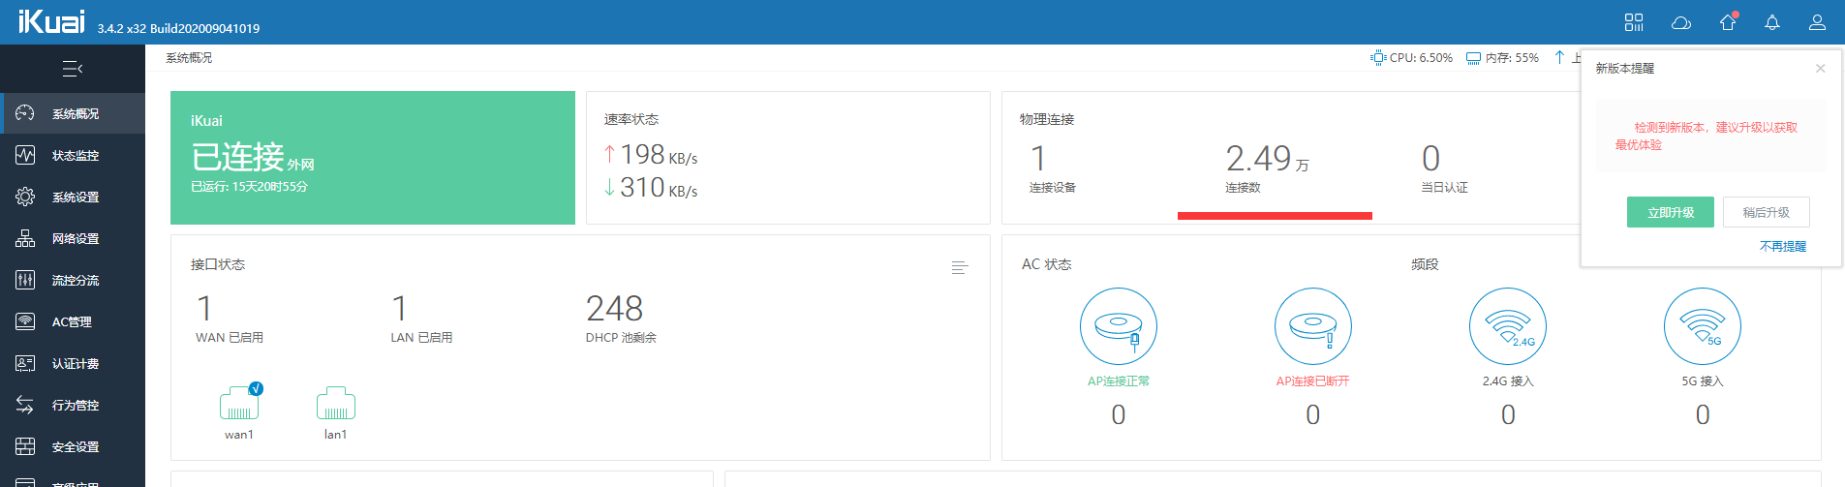Click the 状态监控 waveform icon
Screen dimensions: 1845x487
(25, 155)
